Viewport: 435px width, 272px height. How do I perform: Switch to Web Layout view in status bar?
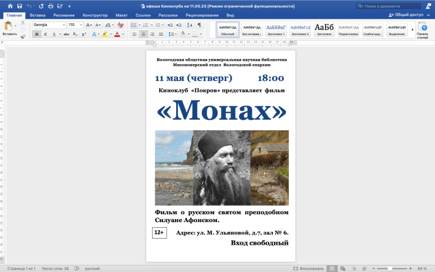[x=343, y=269]
